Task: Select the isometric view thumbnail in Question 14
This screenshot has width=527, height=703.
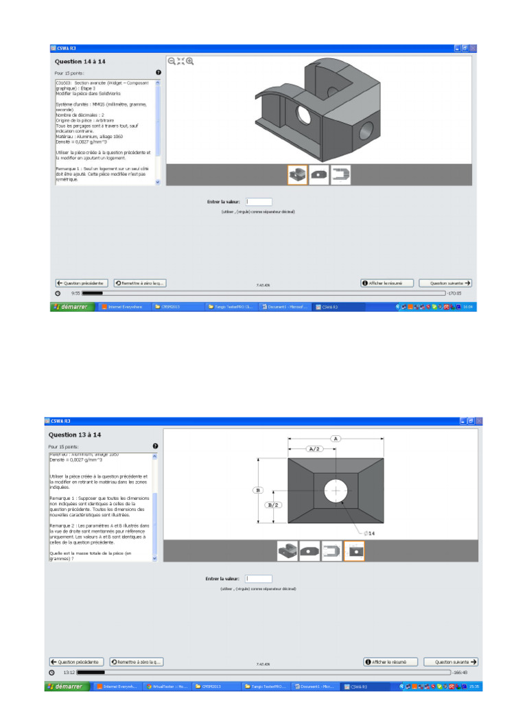Action: [298, 175]
